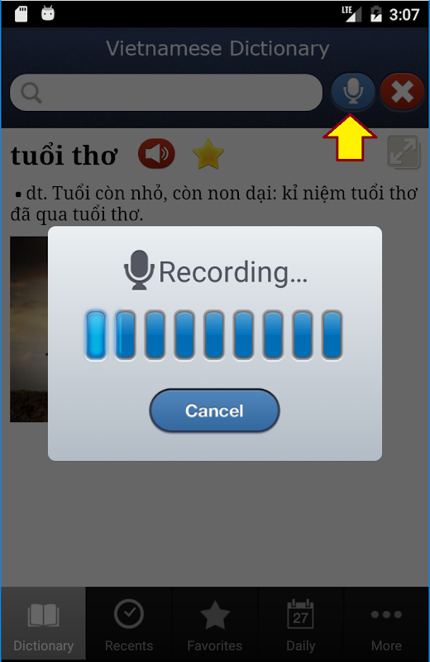Clear the search with the red X button
The width and height of the screenshot is (430, 662).
pyautogui.click(x=402, y=91)
